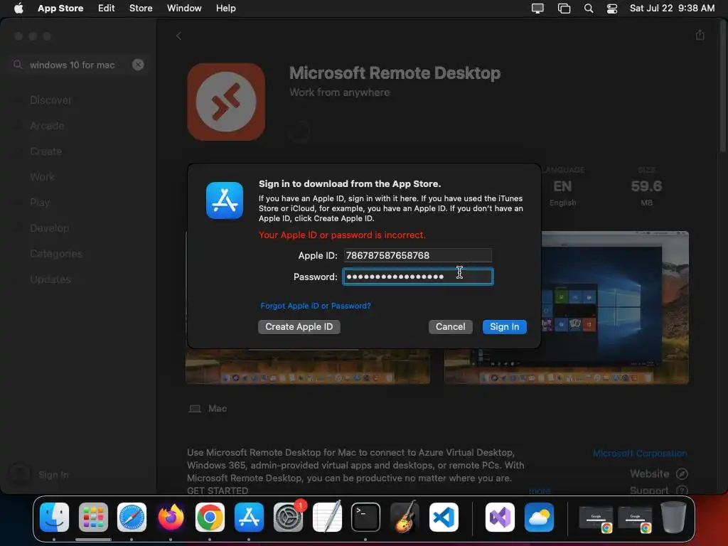Cancel the sign-in dialog
The width and height of the screenshot is (728, 546).
(x=450, y=327)
